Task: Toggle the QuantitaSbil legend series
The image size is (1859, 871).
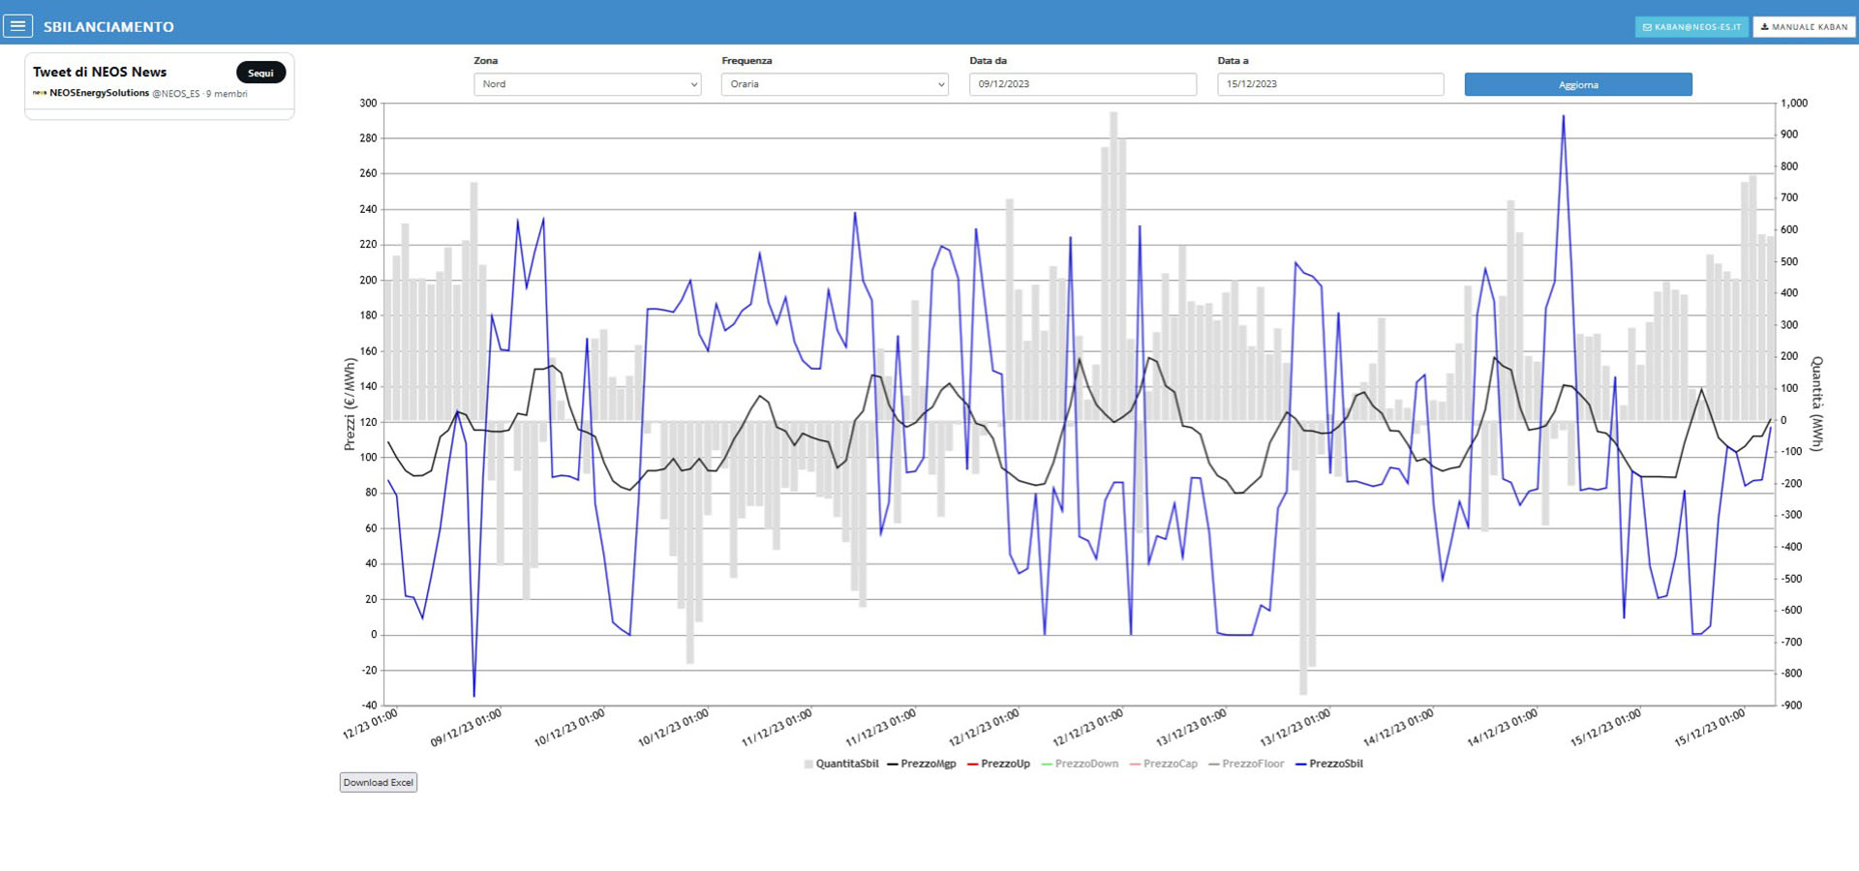Action: (x=840, y=764)
